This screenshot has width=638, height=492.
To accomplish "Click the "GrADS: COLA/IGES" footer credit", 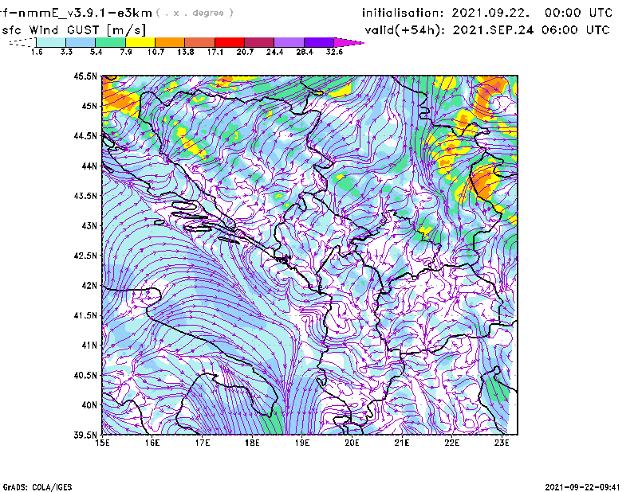I will [37, 487].
